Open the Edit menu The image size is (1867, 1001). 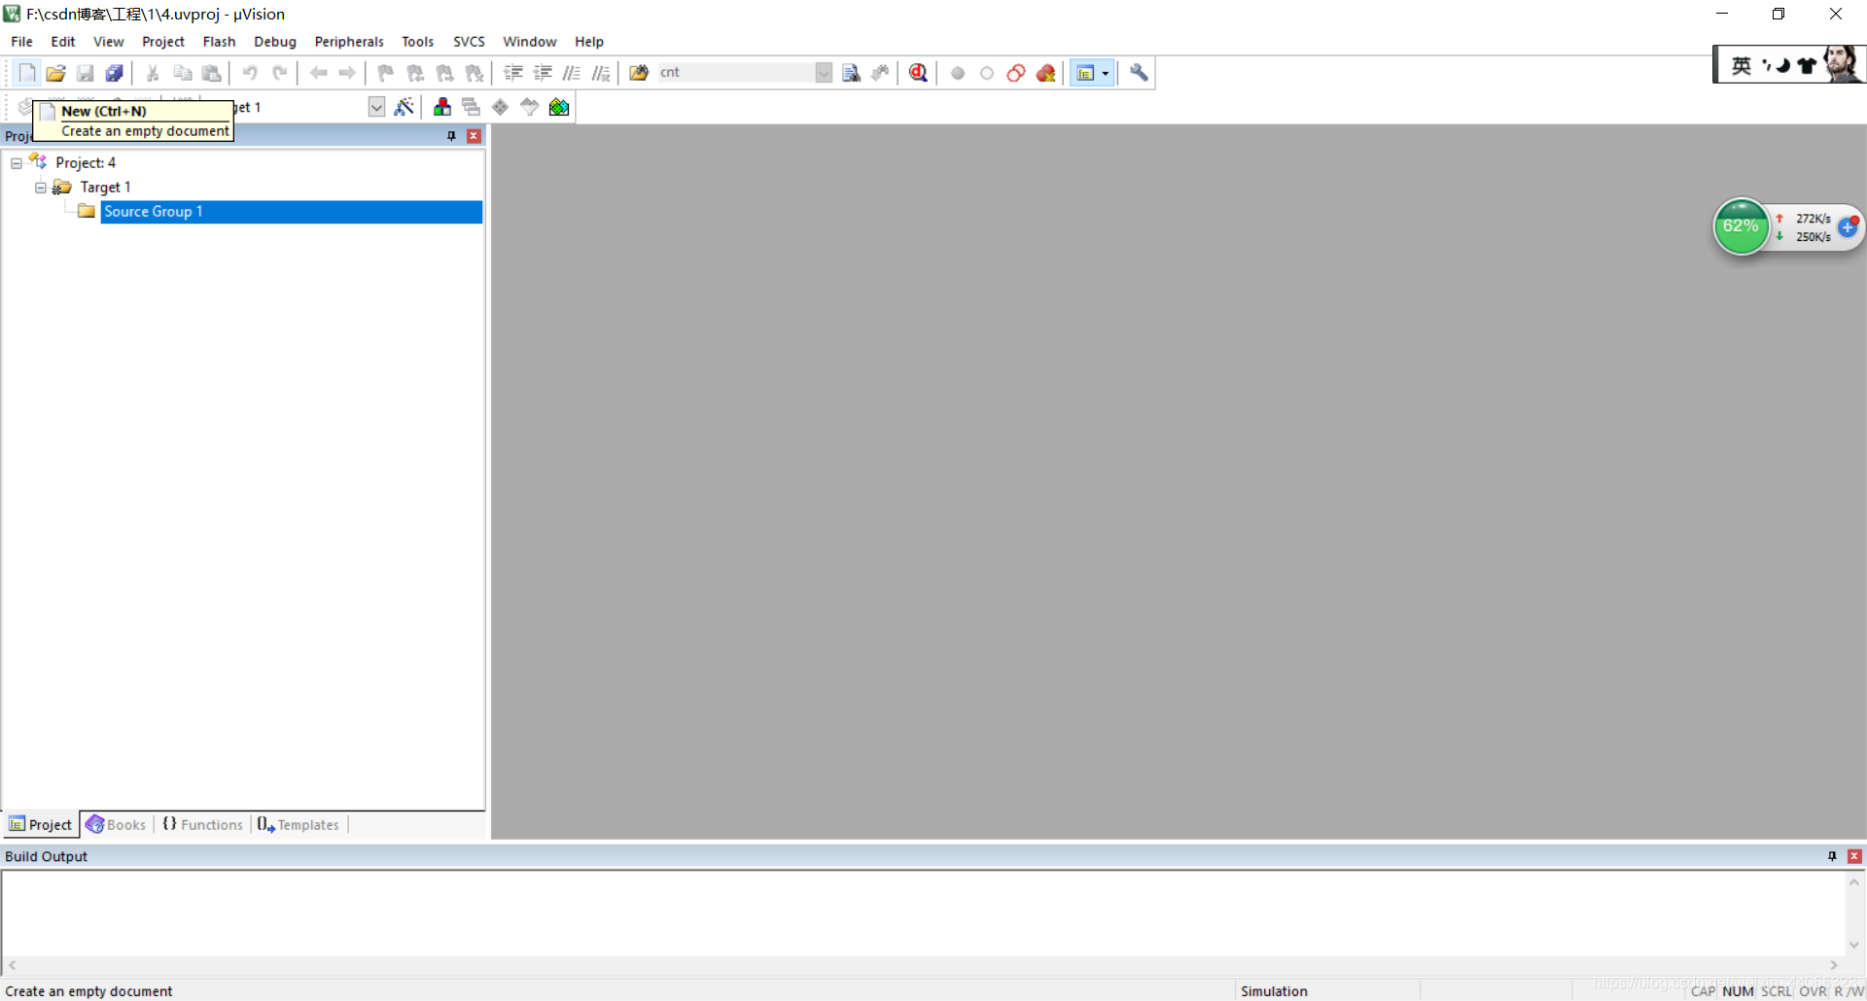click(x=63, y=42)
